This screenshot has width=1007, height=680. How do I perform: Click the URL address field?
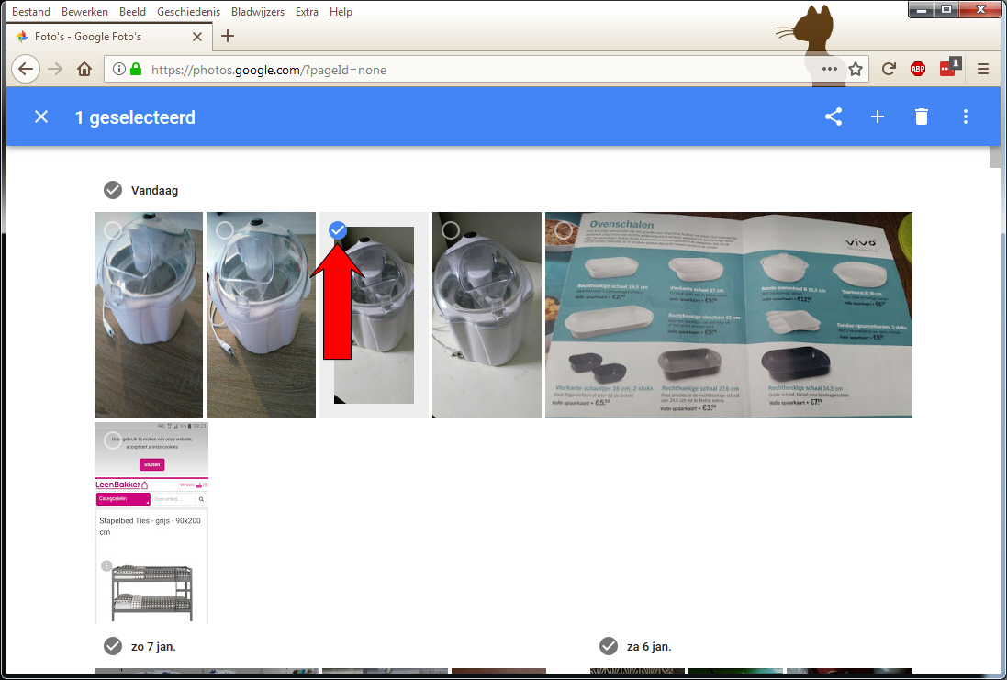[x=459, y=69]
